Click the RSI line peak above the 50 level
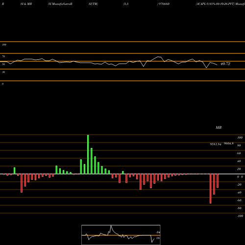This screenshot has height=245, width=245. 158,57
